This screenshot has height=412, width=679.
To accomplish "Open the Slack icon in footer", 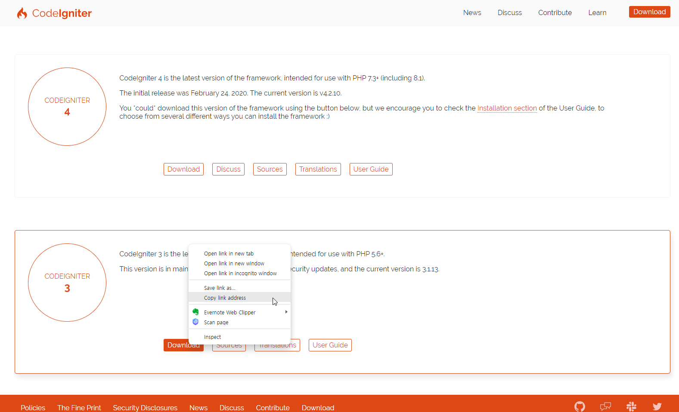I will [631, 406].
